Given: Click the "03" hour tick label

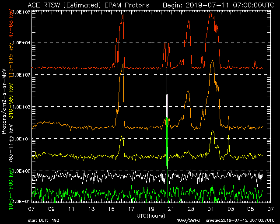Looking at the screenshot, I should [231, 209].
